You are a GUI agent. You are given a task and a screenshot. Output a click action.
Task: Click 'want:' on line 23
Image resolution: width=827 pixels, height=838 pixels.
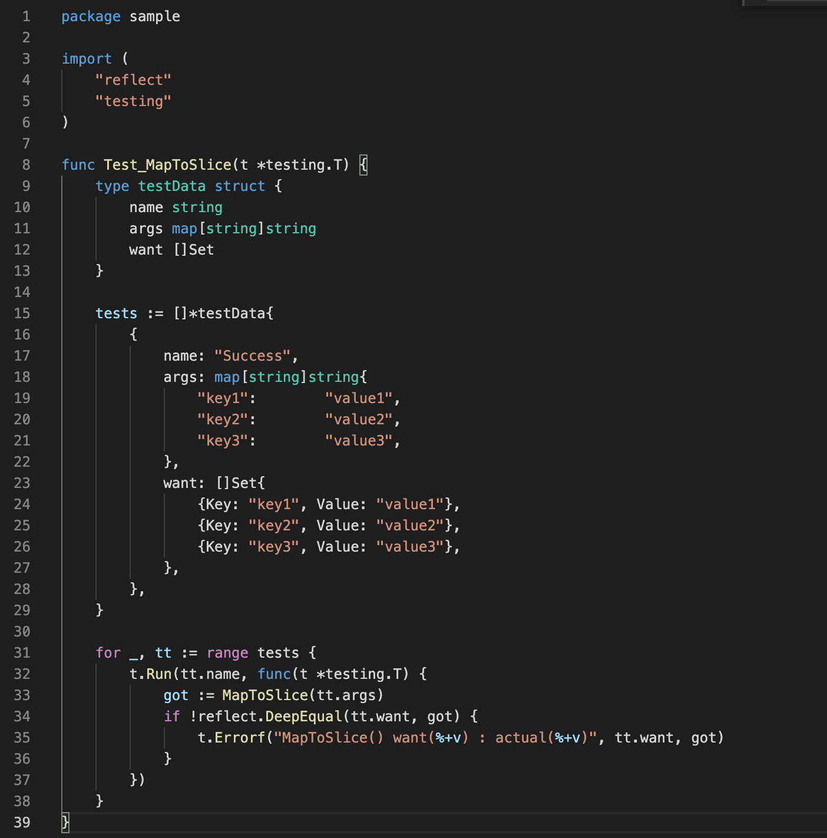(184, 483)
